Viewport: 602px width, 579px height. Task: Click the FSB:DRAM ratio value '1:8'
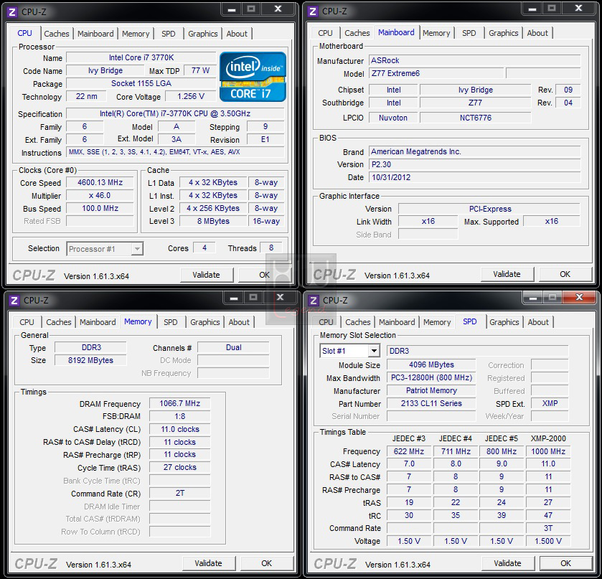coord(179,416)
